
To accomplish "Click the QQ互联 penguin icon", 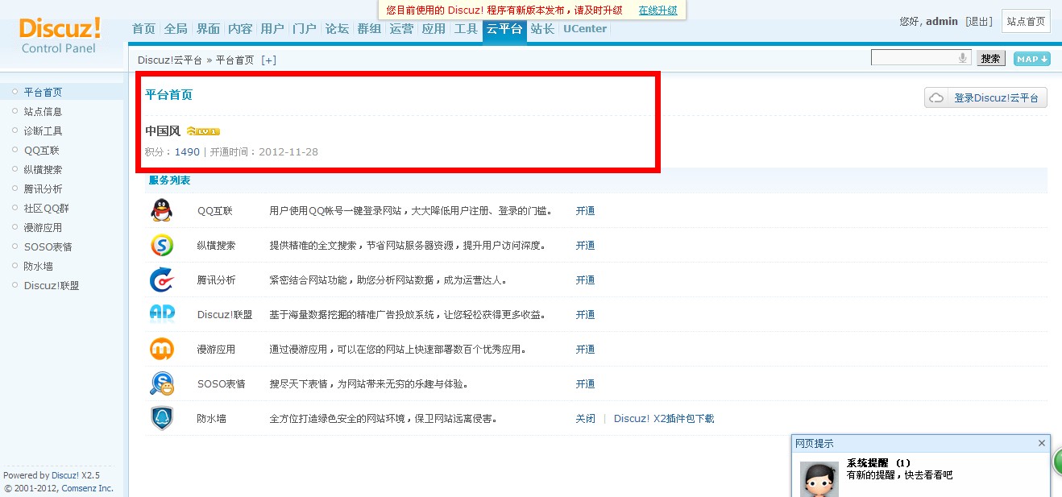I will [x=161, y=210].
